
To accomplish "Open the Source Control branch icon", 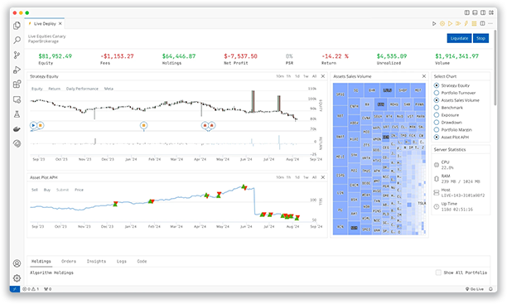I will [x=17, y=55].
